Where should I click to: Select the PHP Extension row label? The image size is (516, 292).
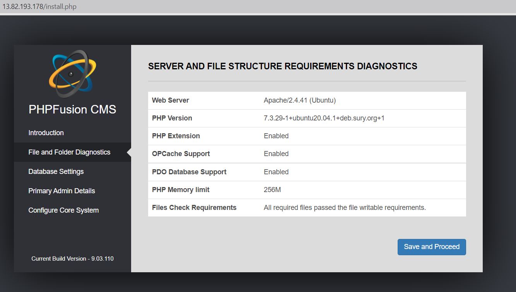[176, 136]
